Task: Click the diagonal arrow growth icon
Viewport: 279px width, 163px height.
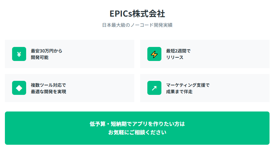Action: 154,88
